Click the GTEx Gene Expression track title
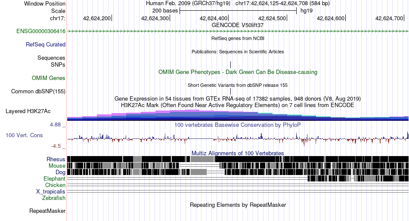The width and height of the screenshot is (409, 221). click(x=238, y=99)
